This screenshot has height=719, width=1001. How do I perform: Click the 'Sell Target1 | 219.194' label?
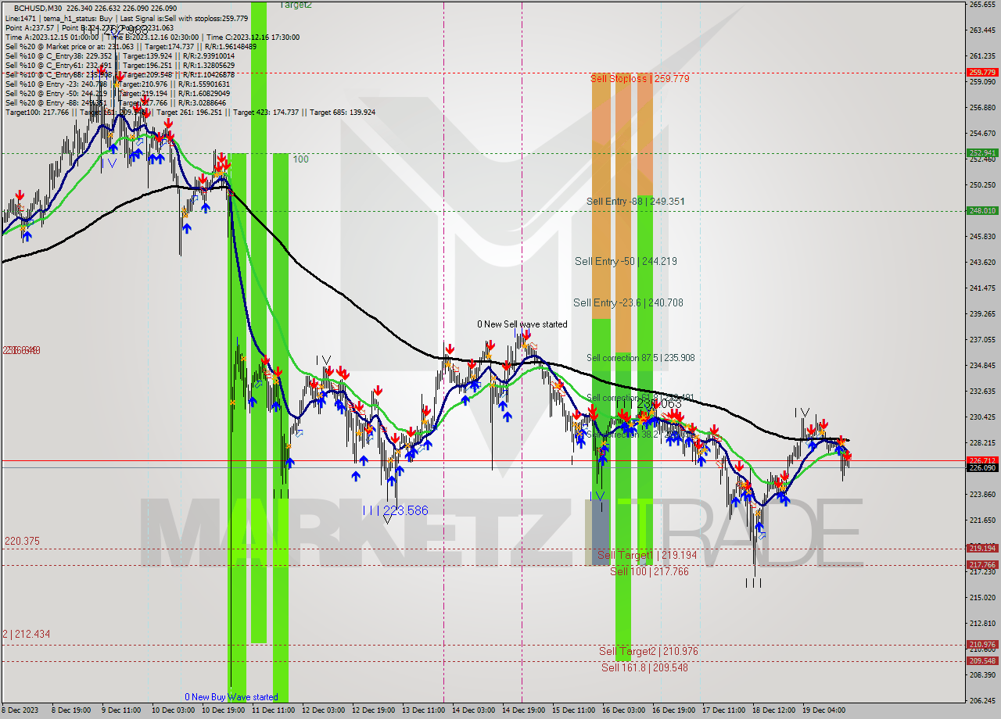pos(647,555)
